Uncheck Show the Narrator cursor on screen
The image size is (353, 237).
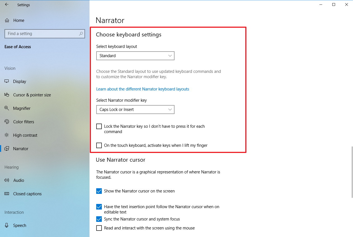99,191
